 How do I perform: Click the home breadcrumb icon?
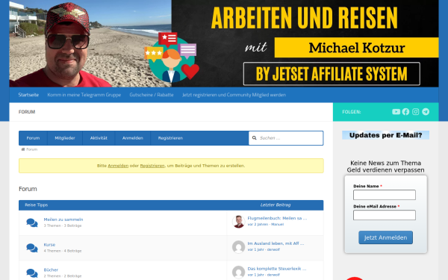[x=23, y=149]
